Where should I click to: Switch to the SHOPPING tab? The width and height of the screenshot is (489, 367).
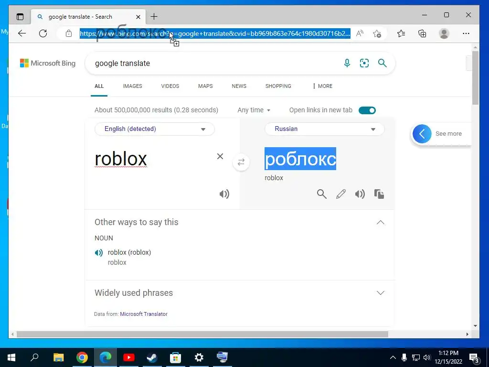[x=278, y=86]
